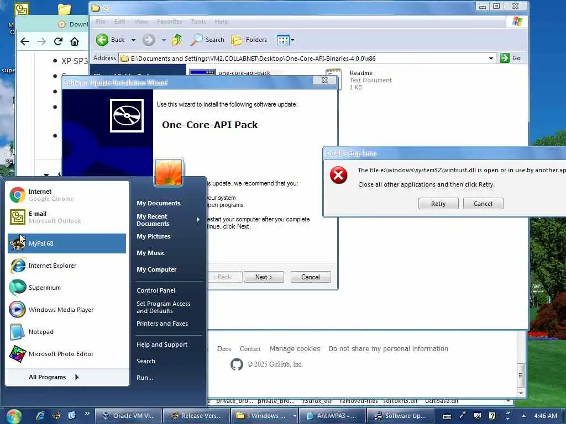The image size is (566, 424).
Task: Cancel the Software Update Installation Wizard
Action: click(x=311, y=277)
